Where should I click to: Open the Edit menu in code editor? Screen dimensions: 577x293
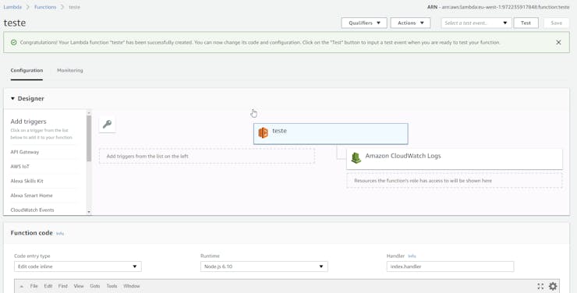point(48,286)
